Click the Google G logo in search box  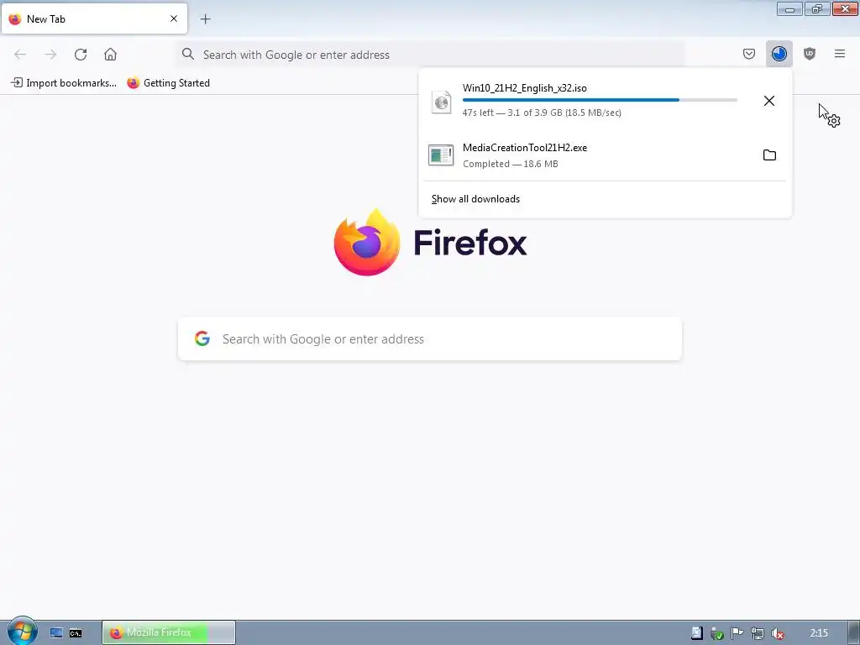coord(202,338)
